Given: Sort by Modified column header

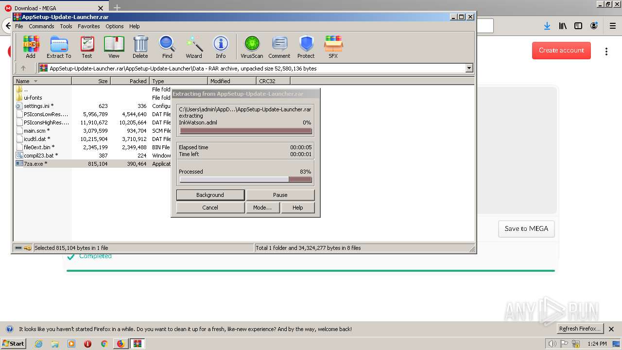Looking at the screenshot, I should (232, 81).
